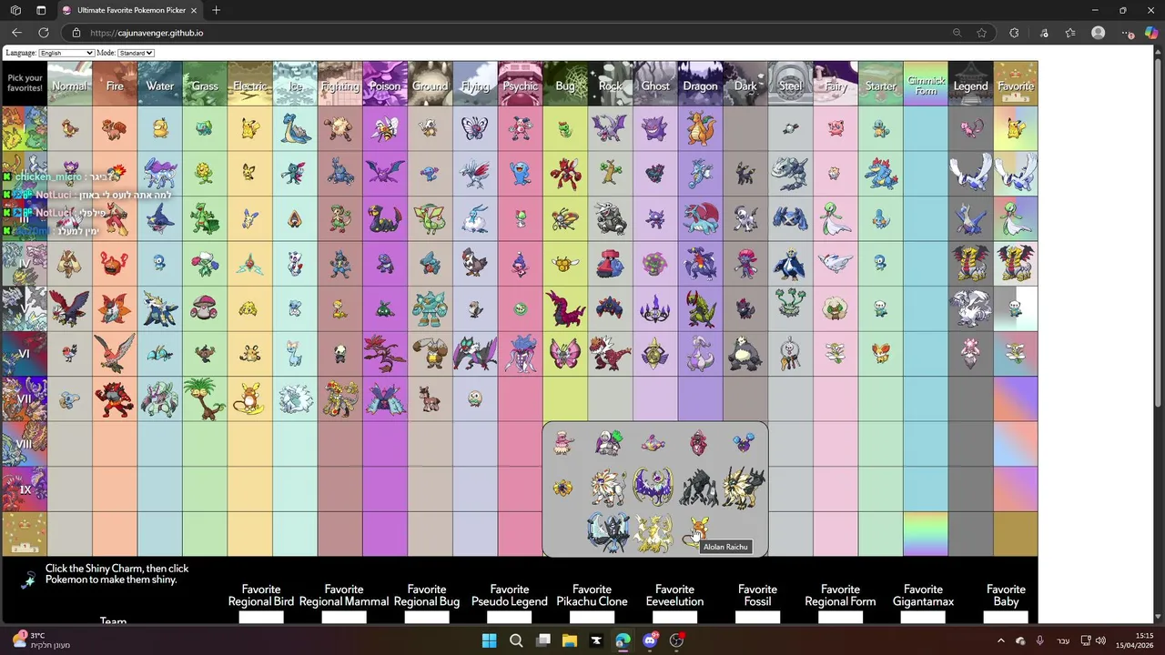Click the Favorite Eeveelution input box
The width and height of the screenshot is (1165, 655).
(674, 617)
